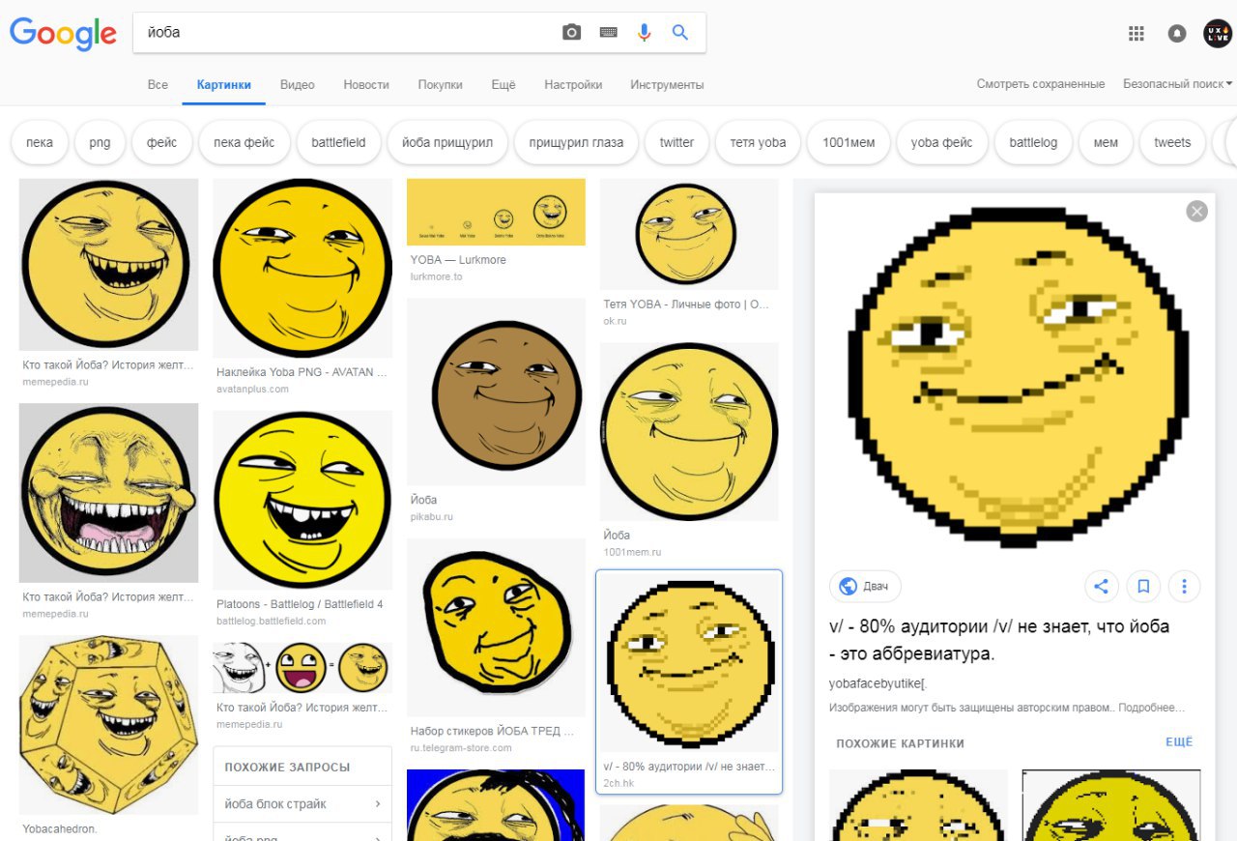Filter by прищурил глаза chip

[576, 142]
